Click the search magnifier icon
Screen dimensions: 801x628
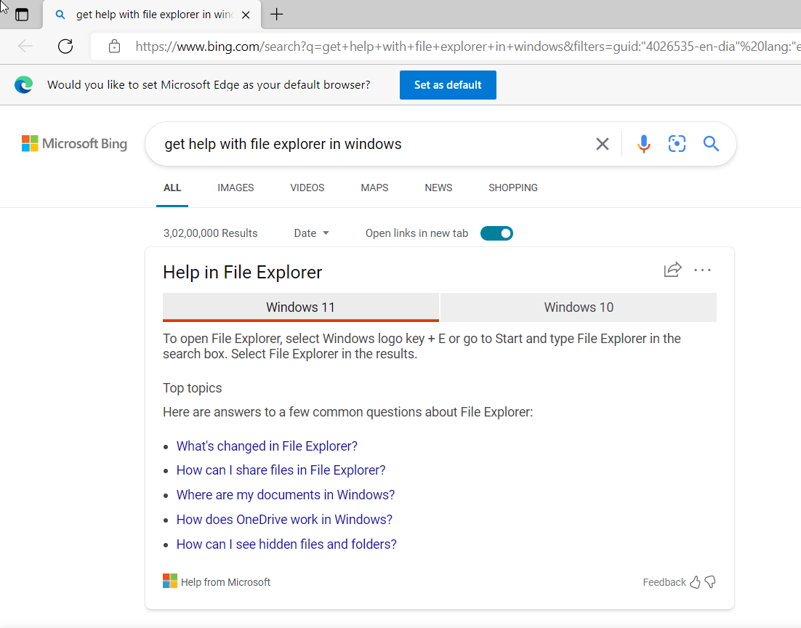coord(711,144)
